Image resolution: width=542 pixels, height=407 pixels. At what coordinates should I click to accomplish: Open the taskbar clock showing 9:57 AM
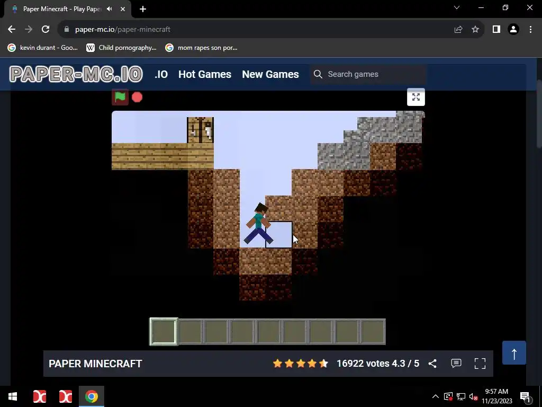[x=496, y=396]
